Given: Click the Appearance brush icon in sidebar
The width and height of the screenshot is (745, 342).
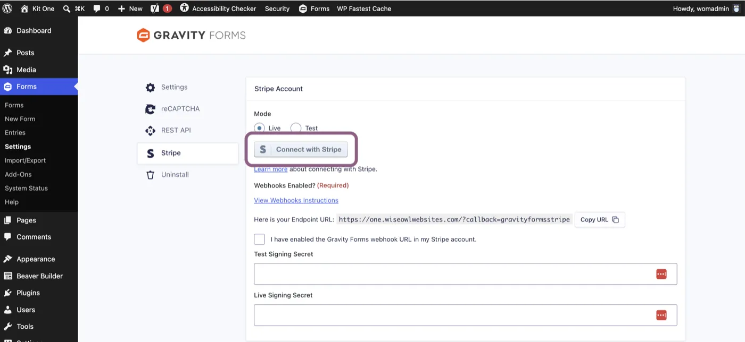Looking at the screenshot, I should [8, 259].
